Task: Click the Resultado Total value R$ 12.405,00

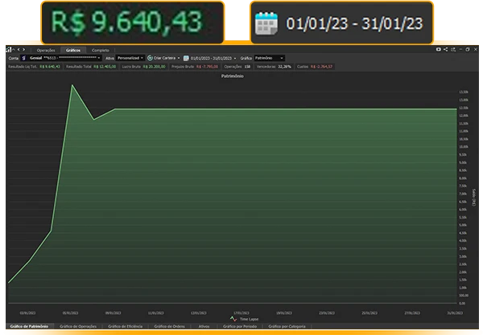Action: 105,67
